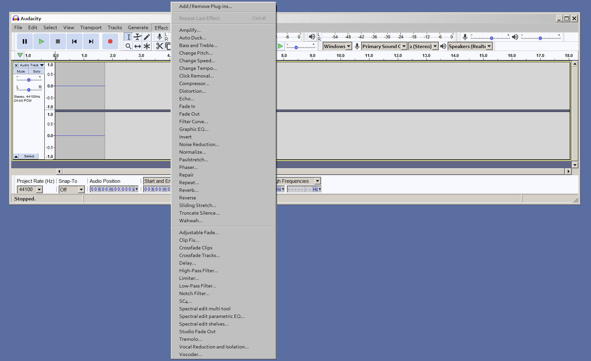This screenshot has height=361, width=591.
Task: Open the Select menu
Action: [50, 27]
